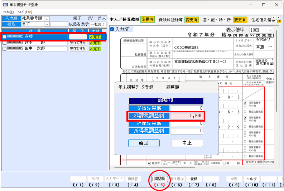Open ヘルプ via the F10 function button
284x191 pixels.
tap(251, 178)
